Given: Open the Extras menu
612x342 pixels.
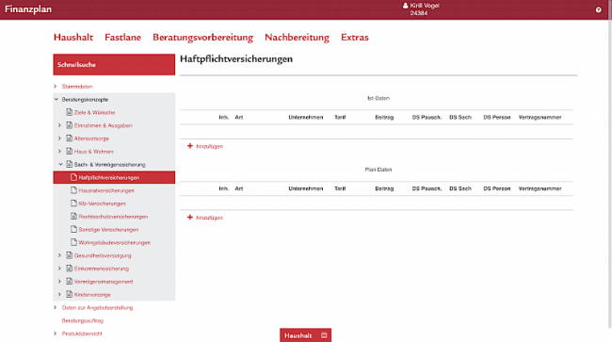Looking at the screenshot, I should [x=355, y=37].
